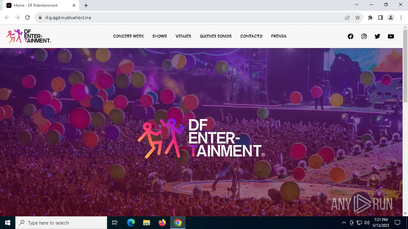Open Task View on the taskbar
Screen dimensions: 408x229
point(115,223)
